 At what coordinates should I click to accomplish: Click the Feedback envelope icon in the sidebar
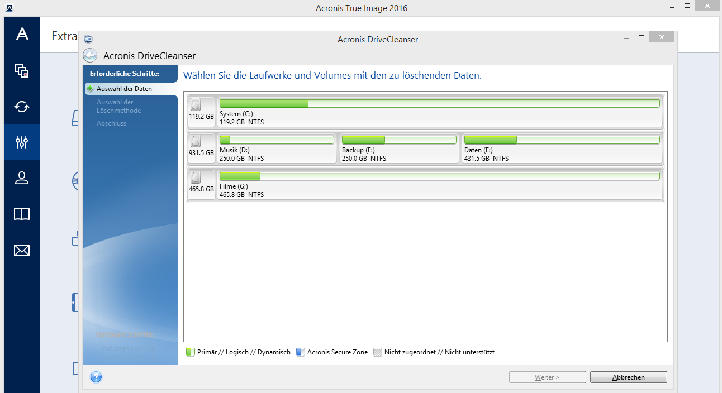[22, 250]
